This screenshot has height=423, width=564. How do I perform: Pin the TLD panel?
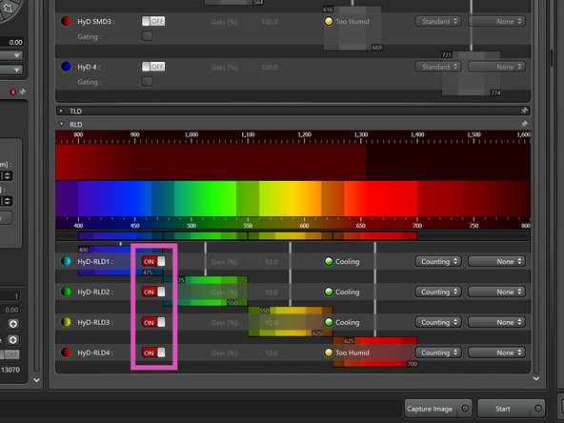click(524, 111)
